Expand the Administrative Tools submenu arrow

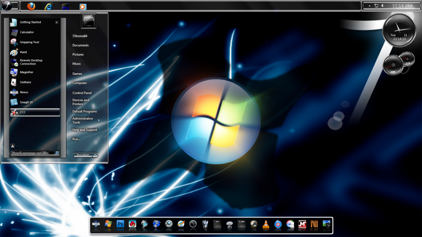pos(99,120)
